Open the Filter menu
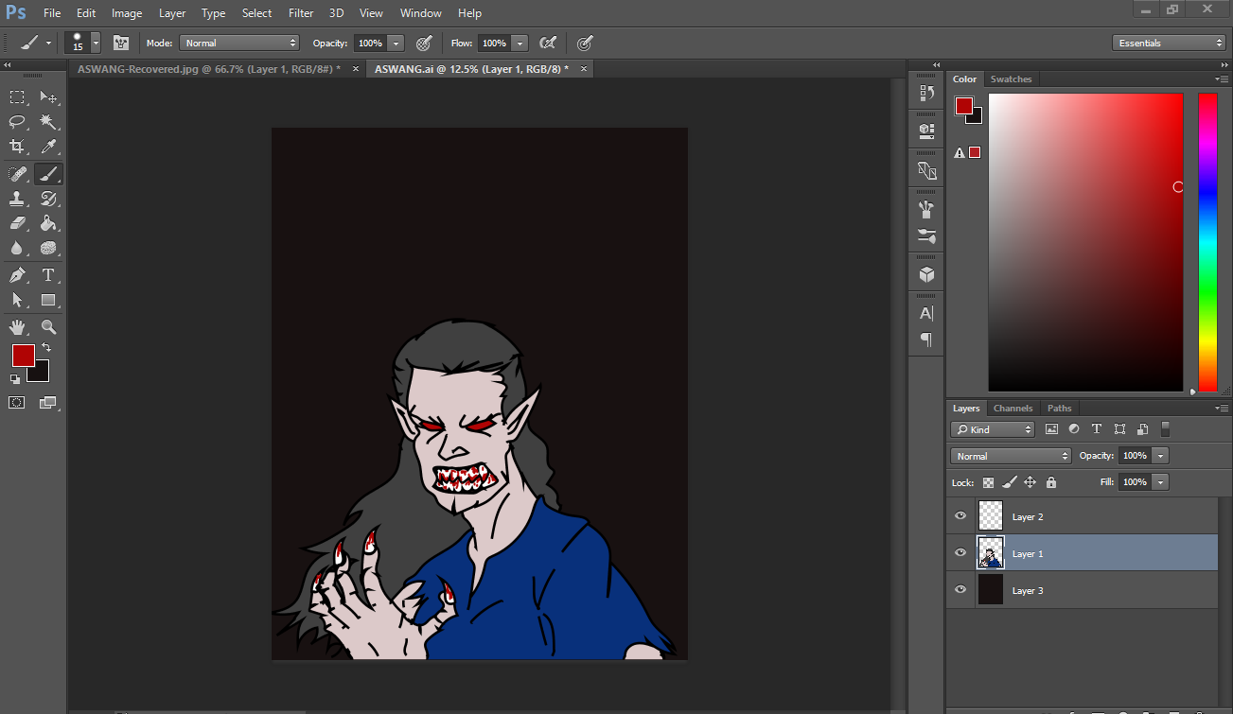 click(x=301, y=13)
